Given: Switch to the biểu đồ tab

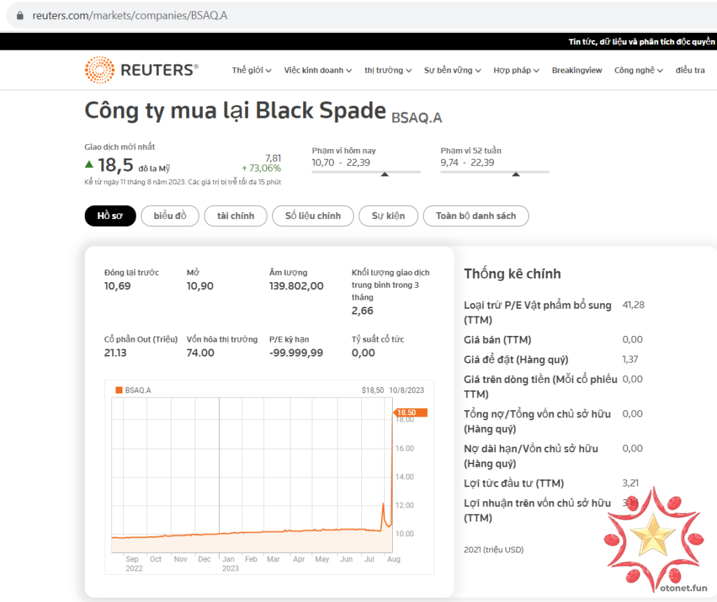Looking at the screenshot, I should tap(170, 216).
